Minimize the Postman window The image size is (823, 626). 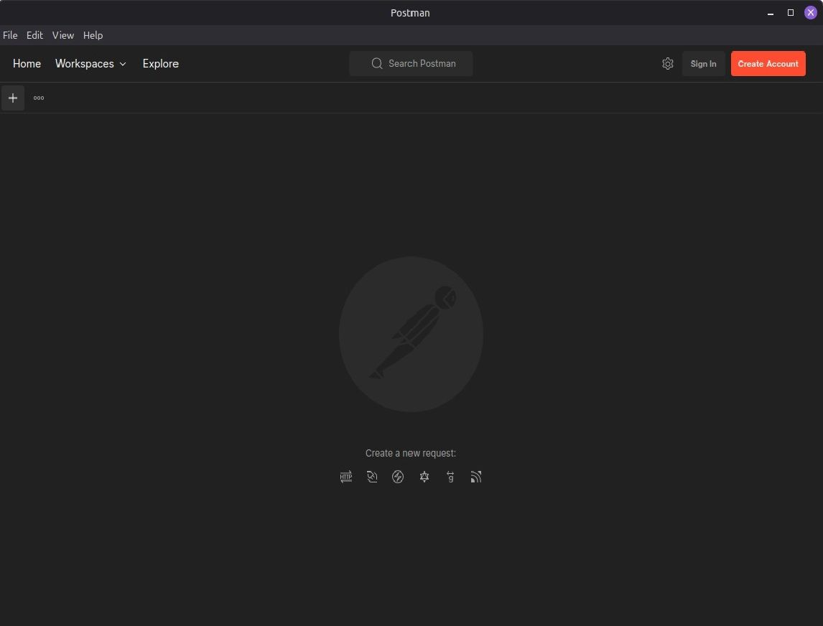tap(771, 13)
